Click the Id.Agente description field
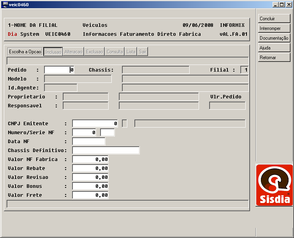Image resolution: width=294 pixels, height=238 pixels. 185,88
